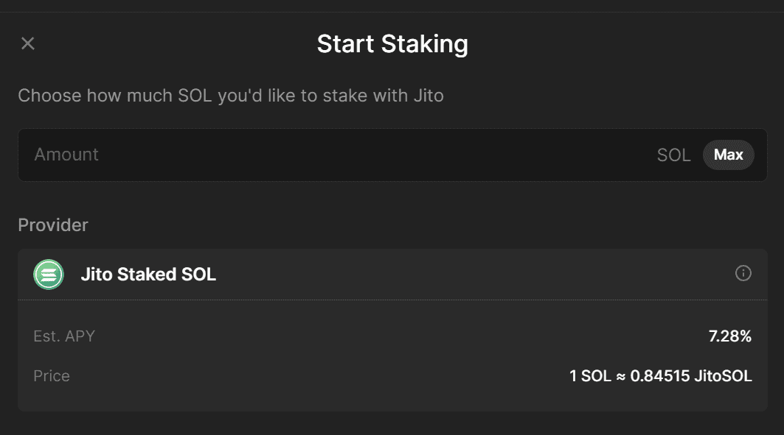
Task: Click the staking instruction text about Jito
Action: tap(231, 96)
